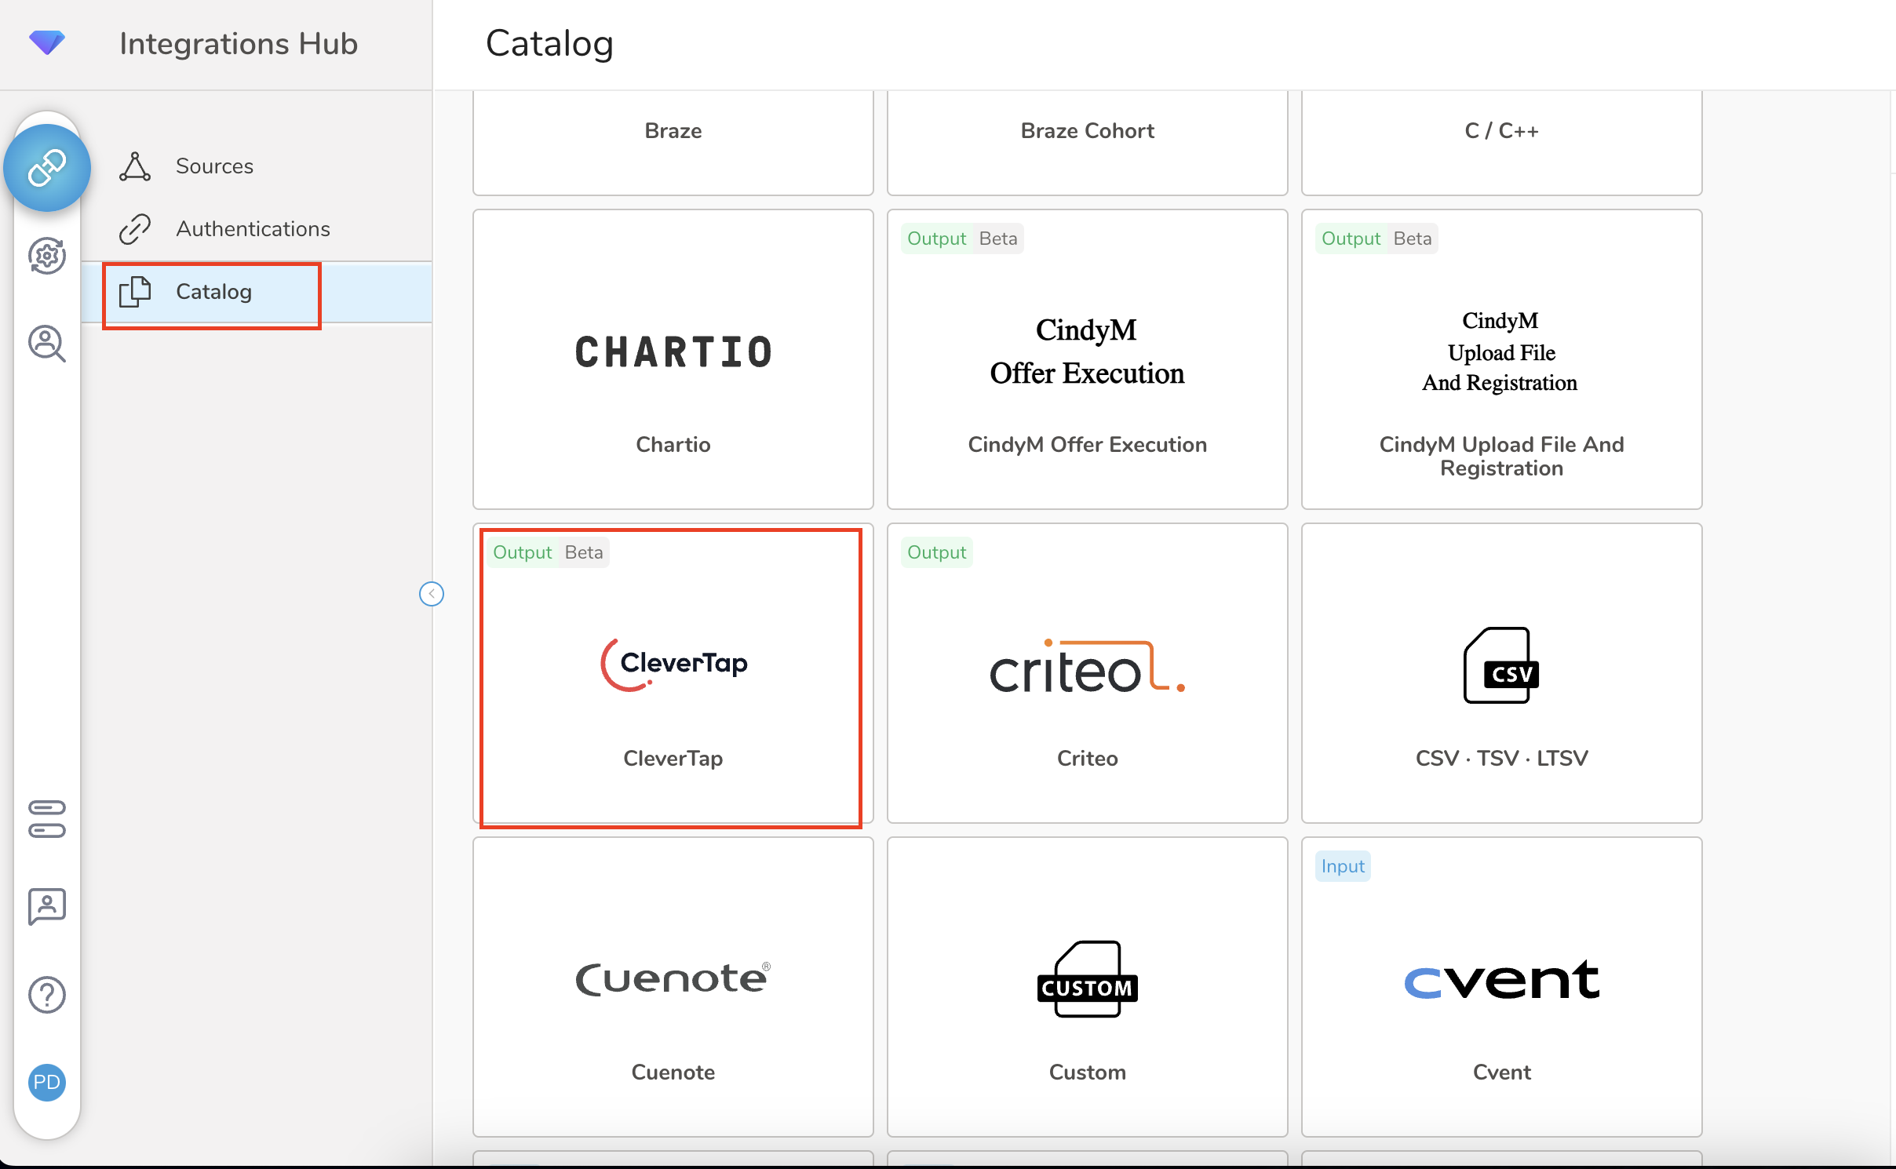Click the CSV file icon
The image size is (1896, 1169).
tap(1500, 665)
